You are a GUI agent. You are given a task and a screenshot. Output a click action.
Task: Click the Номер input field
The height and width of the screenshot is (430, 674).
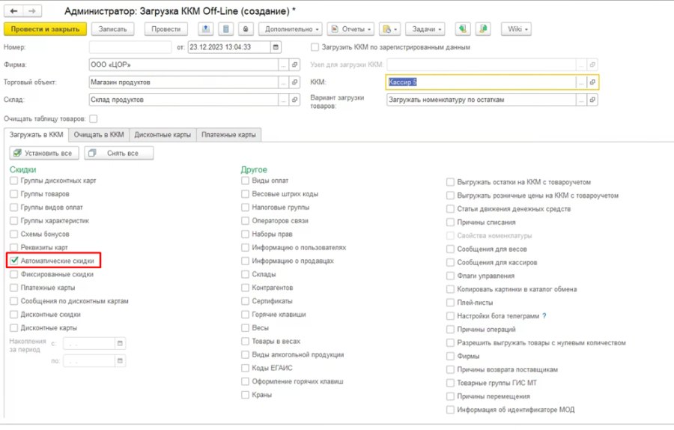pyautogui.click(x=130, y=47)
